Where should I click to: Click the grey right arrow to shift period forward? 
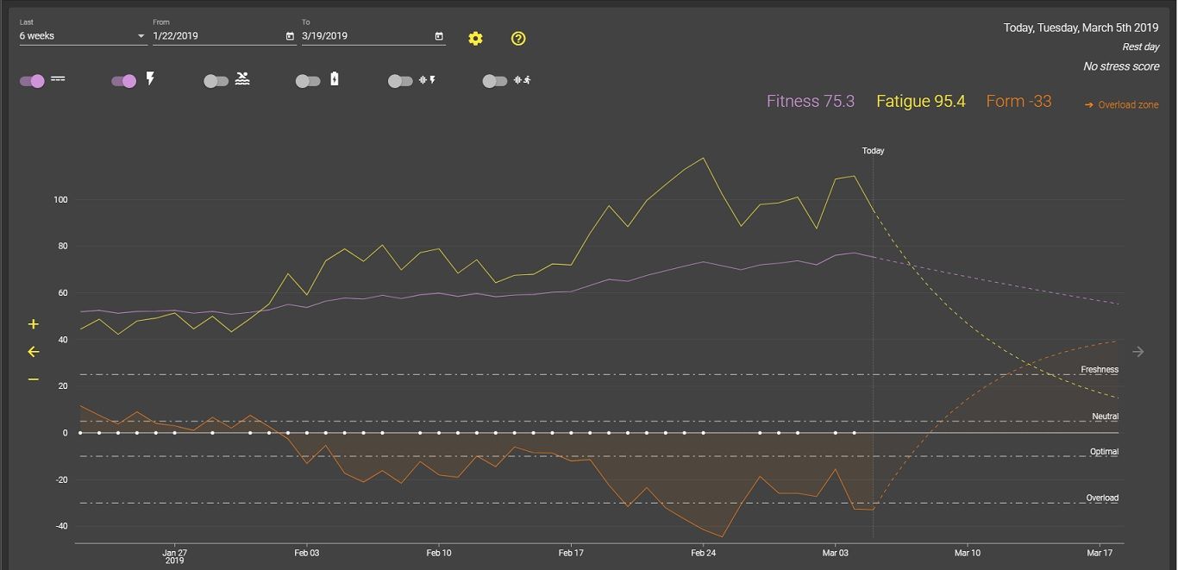tap(1138, 352)
